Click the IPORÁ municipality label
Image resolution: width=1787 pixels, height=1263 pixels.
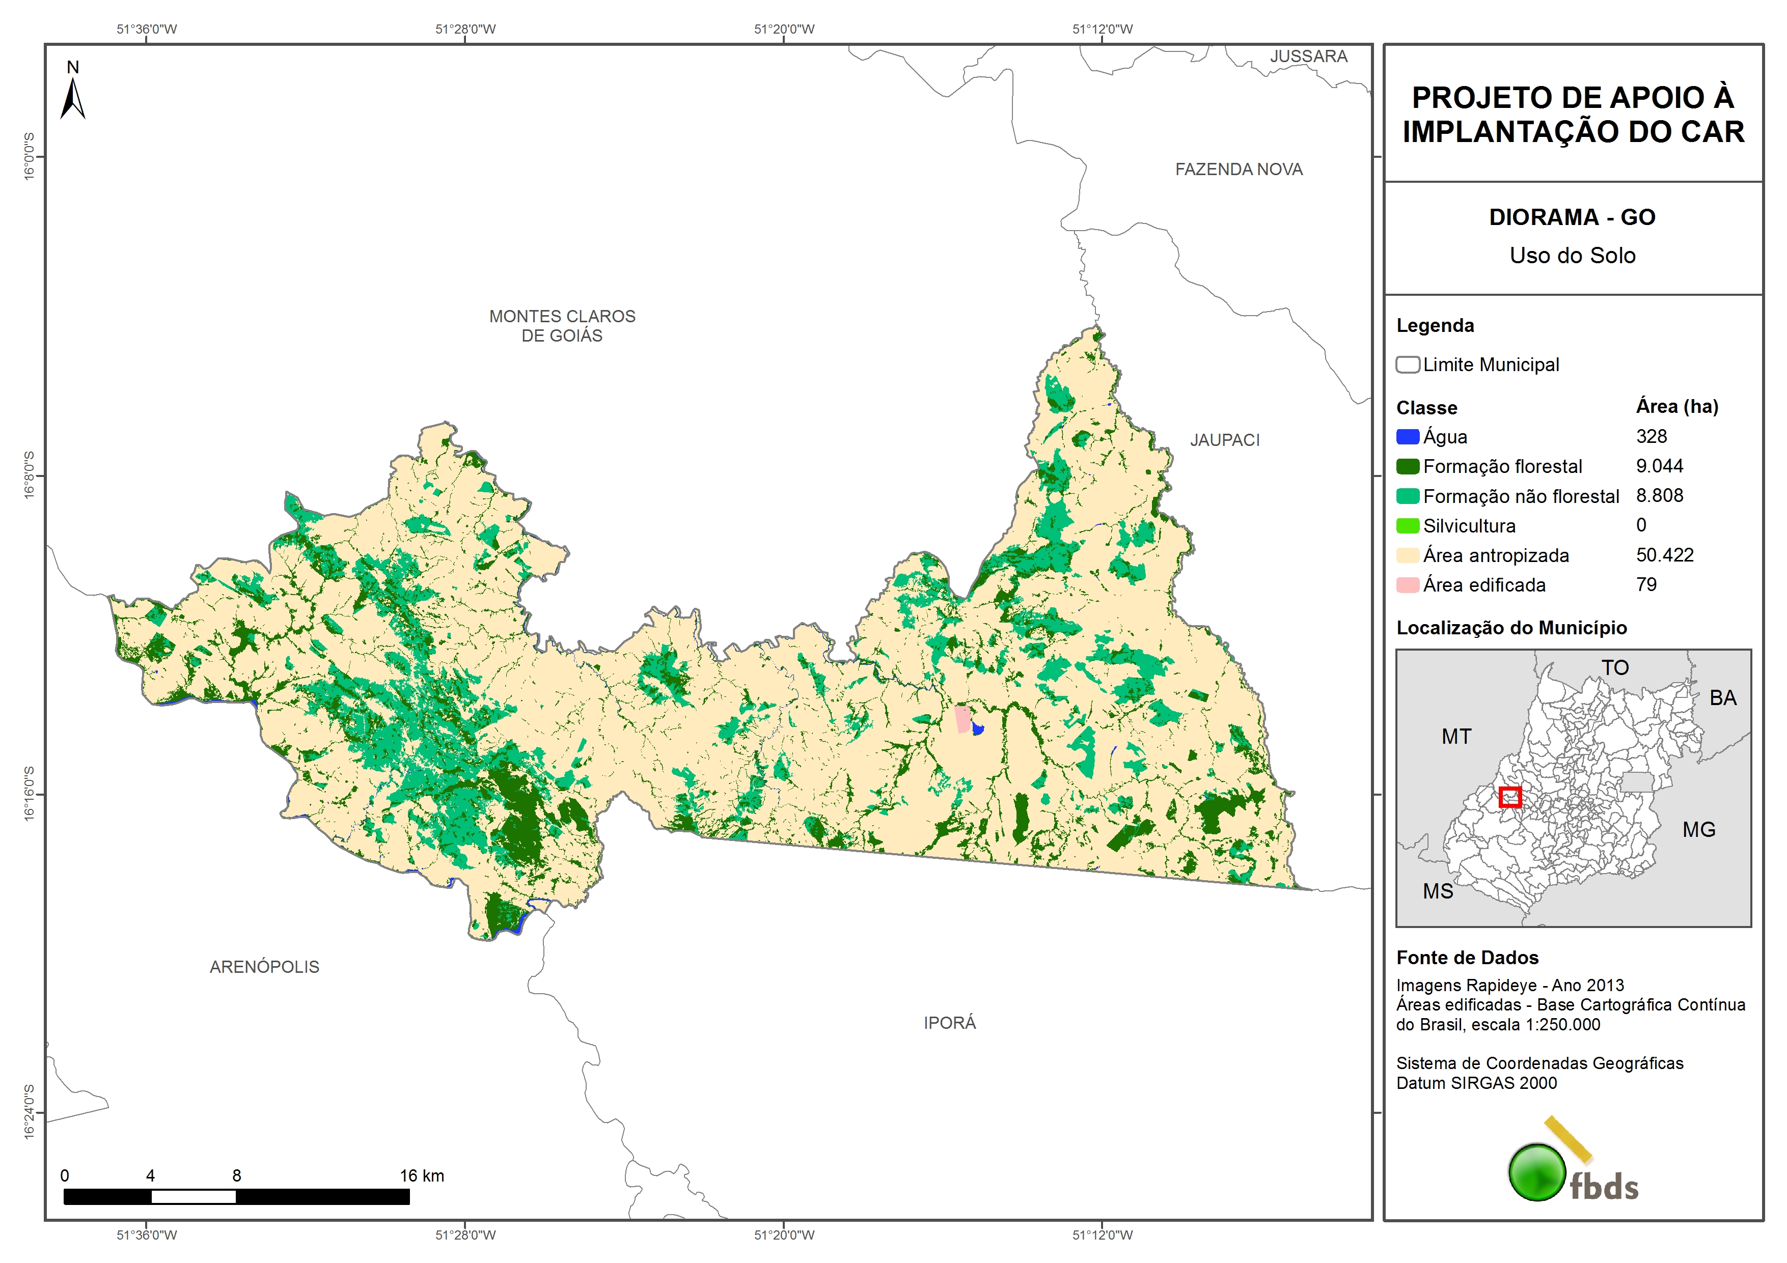pos(950,1023)
